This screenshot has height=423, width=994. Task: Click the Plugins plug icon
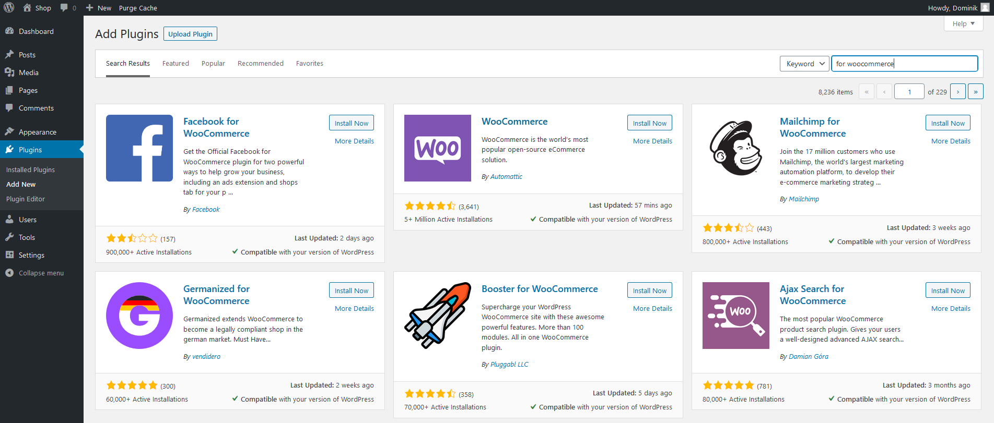pyautogui.click(x=9, y=150)
